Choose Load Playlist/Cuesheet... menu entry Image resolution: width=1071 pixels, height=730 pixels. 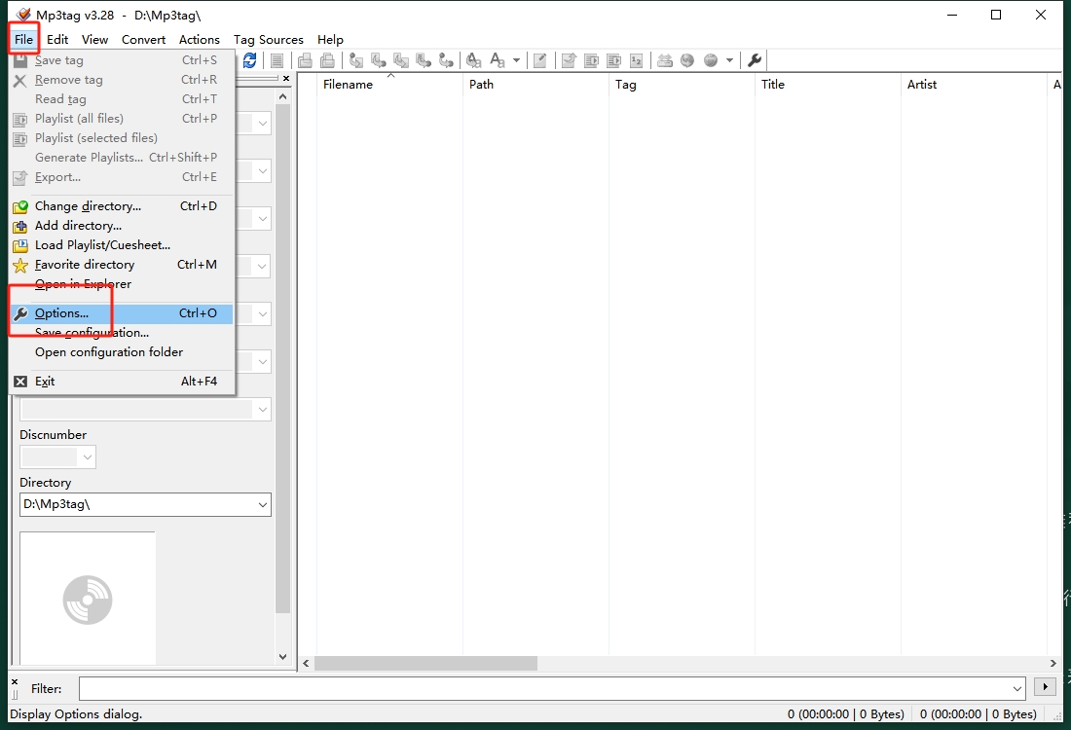123,245
